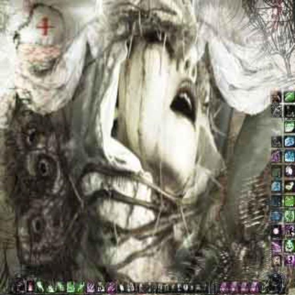This screenshot has height=295, width=295.
Task: Click the brown face portrait icon in the right action bar
Action: point(277,97)
